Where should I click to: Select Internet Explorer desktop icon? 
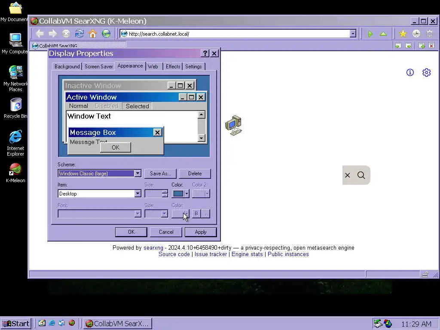[x=15, y=143]
